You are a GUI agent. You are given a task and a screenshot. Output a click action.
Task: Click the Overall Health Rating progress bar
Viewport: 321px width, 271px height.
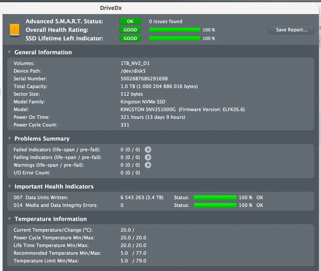175,30
